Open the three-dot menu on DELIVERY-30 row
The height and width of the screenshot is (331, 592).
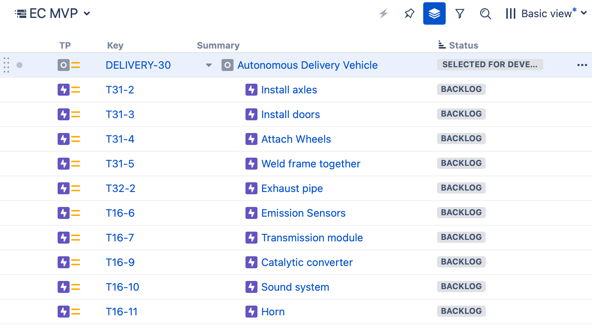[x=582, y=65]
